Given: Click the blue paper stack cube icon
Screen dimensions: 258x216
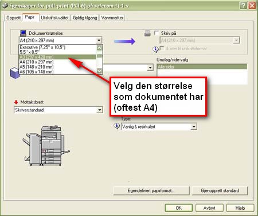Looking at the screenshot, I should [x=15, y=73].
